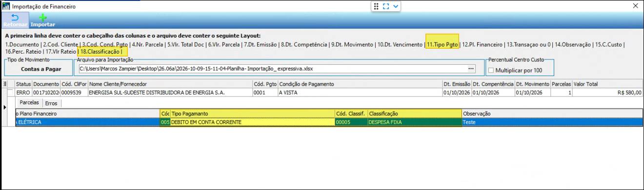Select the payment code 0001 cell
Viewport: 644px width, 190px height.
pos(265,92)
